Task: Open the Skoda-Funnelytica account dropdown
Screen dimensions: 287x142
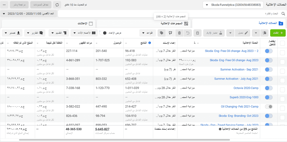Action: point(233,5)
